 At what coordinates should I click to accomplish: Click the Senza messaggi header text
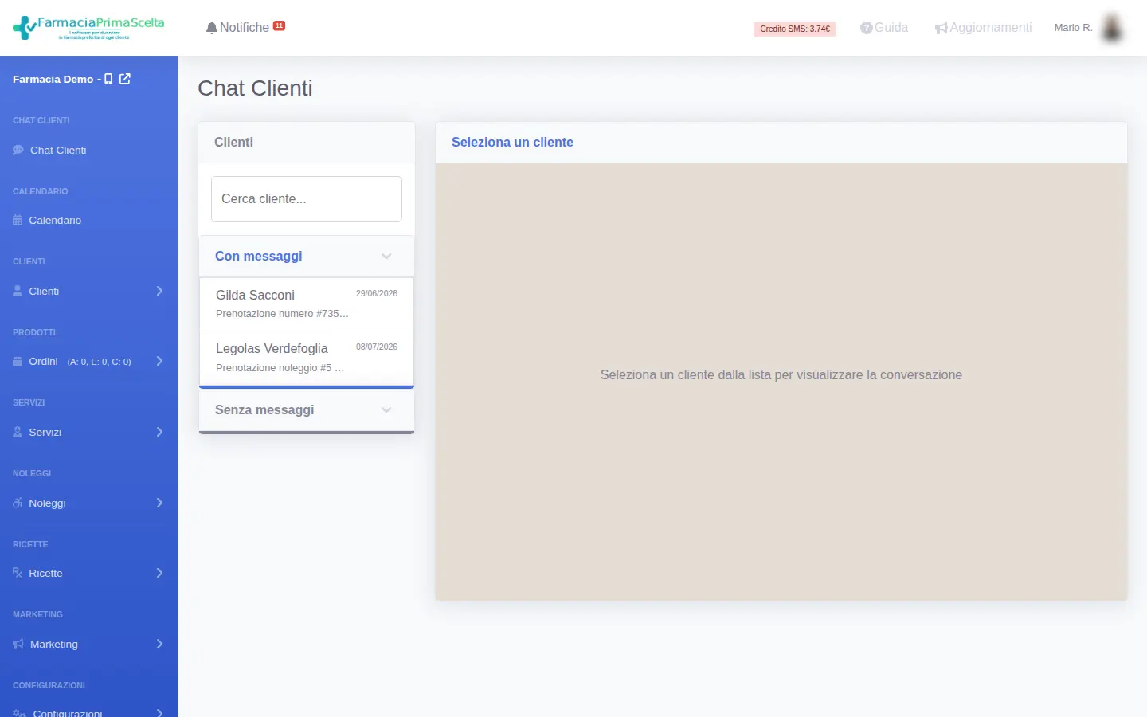point(264,409)
